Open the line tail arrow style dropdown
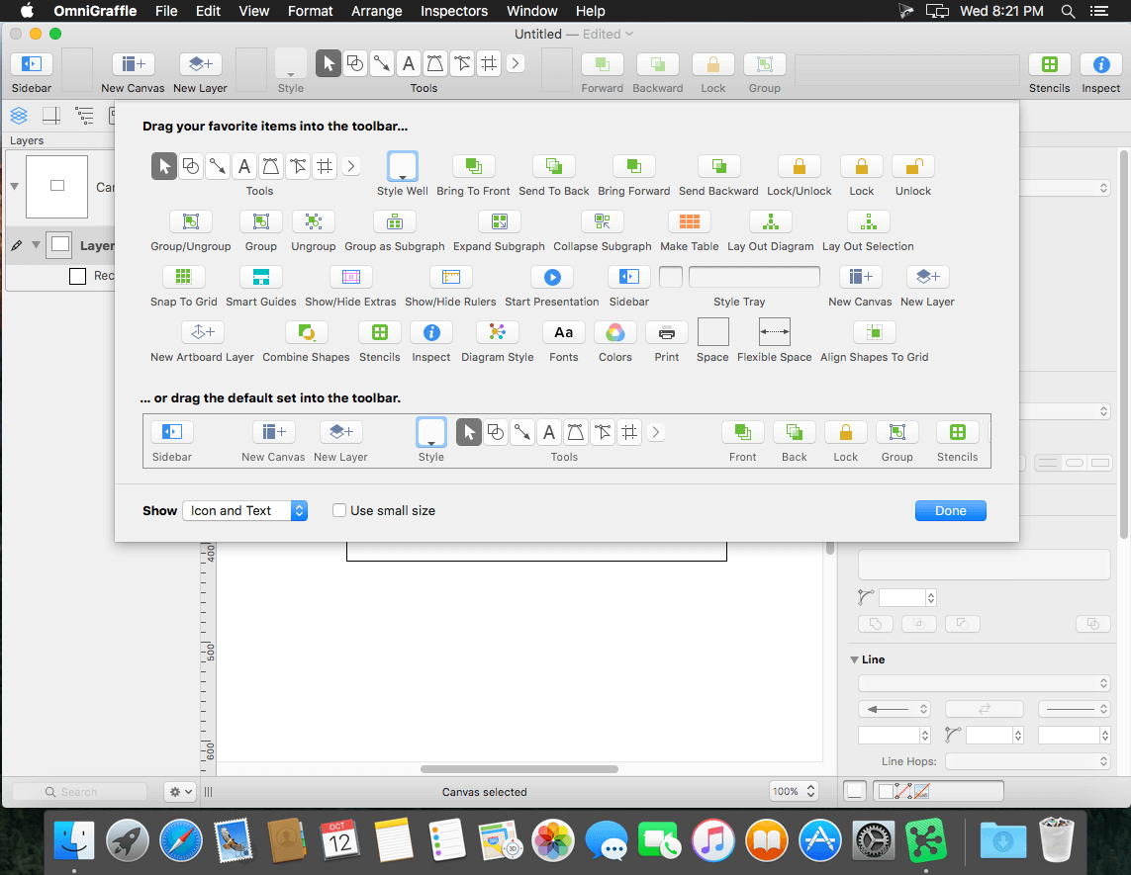Image resolution: width=1131 pixels, height=875 pixels. click(895, 709)
